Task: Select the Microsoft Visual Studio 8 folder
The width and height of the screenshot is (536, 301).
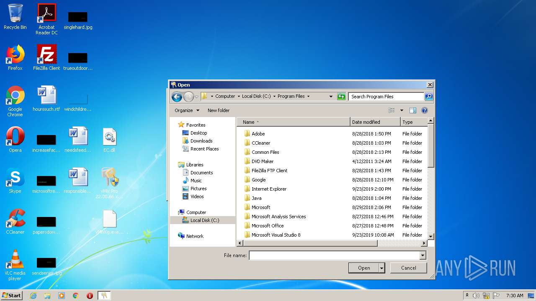Action: 276,235
